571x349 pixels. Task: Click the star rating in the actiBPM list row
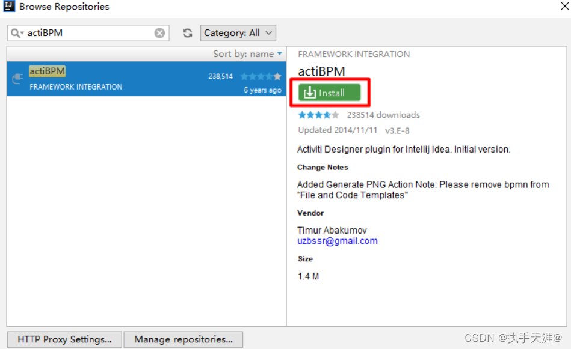click(261, 76)
